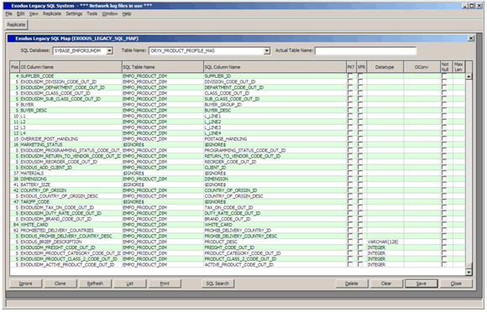Click the Clear button
487x312 pixels.
pos(386,283)
